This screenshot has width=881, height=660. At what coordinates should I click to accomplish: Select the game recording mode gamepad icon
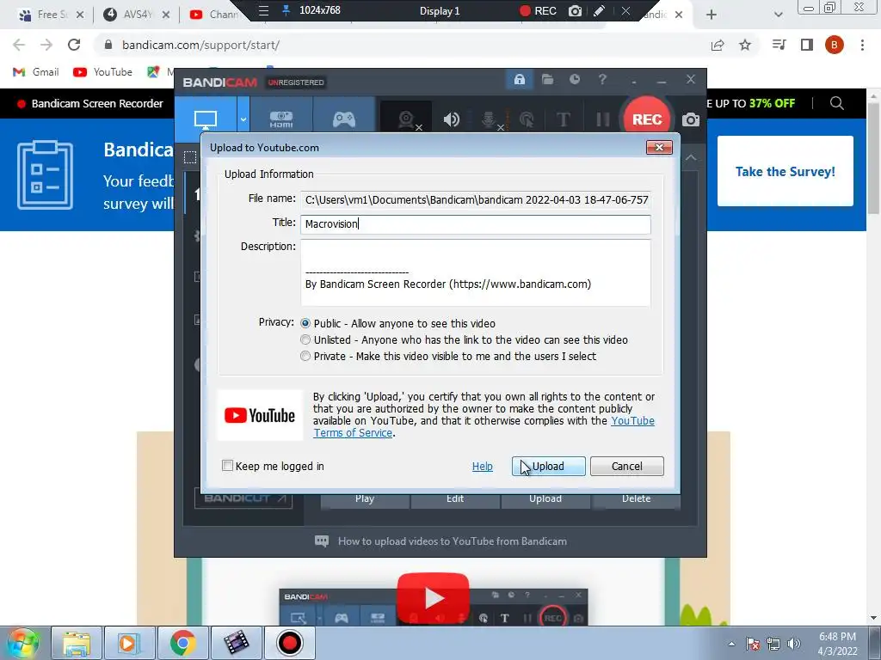click(x=344, y=119)
